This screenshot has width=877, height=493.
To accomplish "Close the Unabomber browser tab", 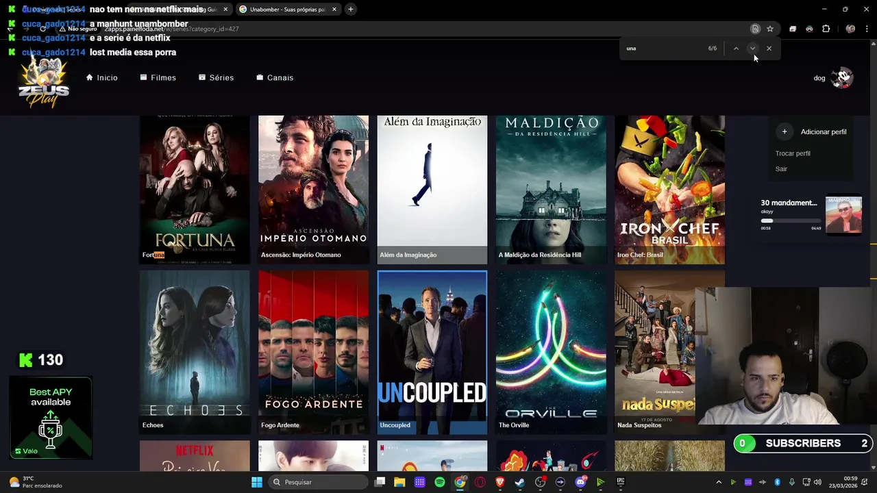I will tap(333, 10).
